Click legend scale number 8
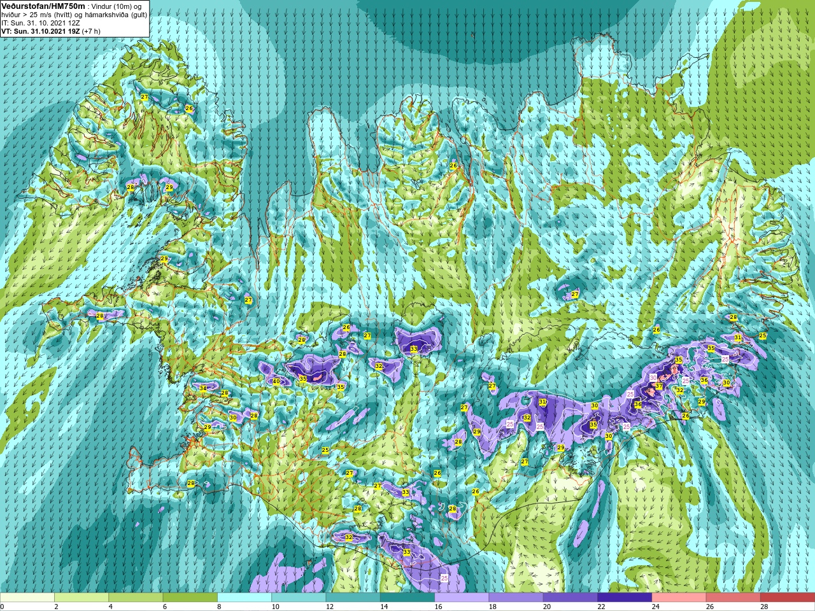 coord(220,607)
